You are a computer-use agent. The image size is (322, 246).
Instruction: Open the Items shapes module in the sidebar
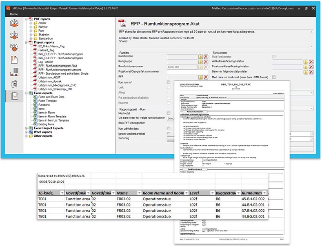tap(14, 47)
